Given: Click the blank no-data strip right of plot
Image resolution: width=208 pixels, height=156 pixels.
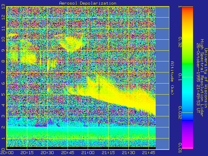Looking at the screenshot, I should coord(162,78).
